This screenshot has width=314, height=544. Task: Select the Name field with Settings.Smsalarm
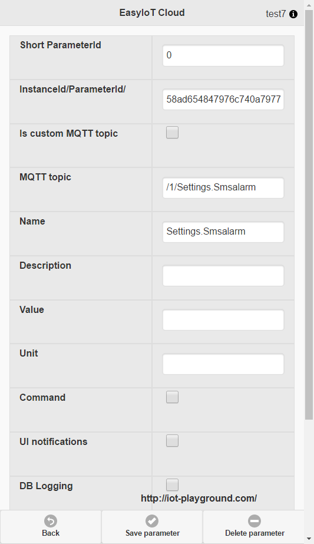click(223, 232)
